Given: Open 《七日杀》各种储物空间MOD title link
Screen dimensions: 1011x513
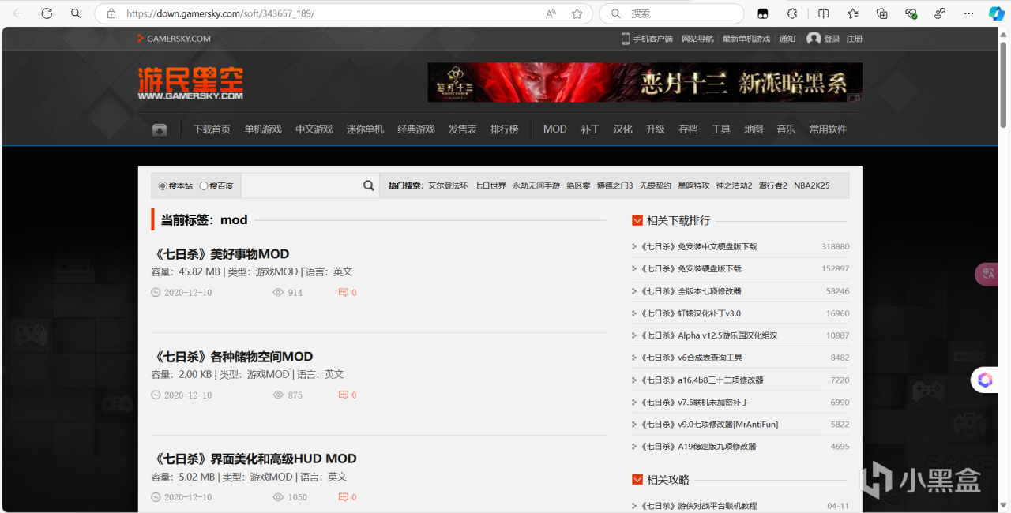Looking at the screenshot, I should pyautogui.click(x=232, y=357).
